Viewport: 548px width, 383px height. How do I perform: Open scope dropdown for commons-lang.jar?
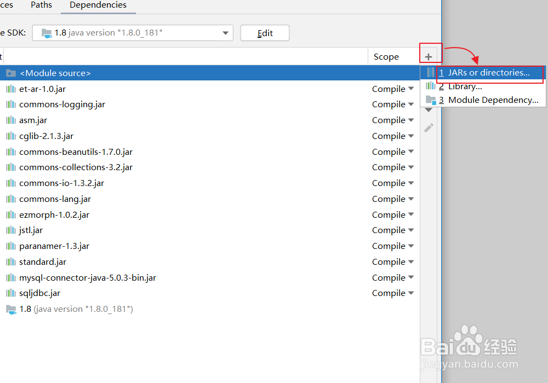(411, 199)
